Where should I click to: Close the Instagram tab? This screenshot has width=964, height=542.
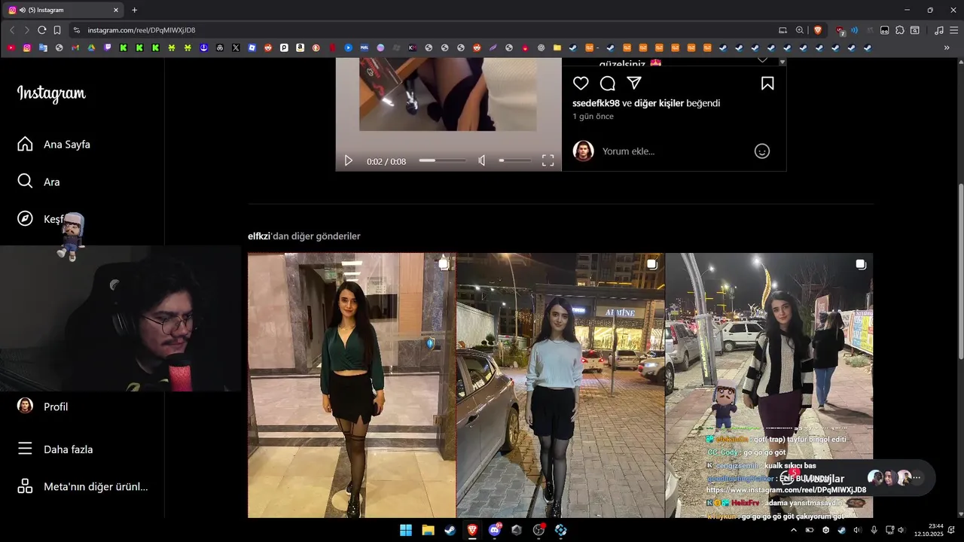click(116, 10)
